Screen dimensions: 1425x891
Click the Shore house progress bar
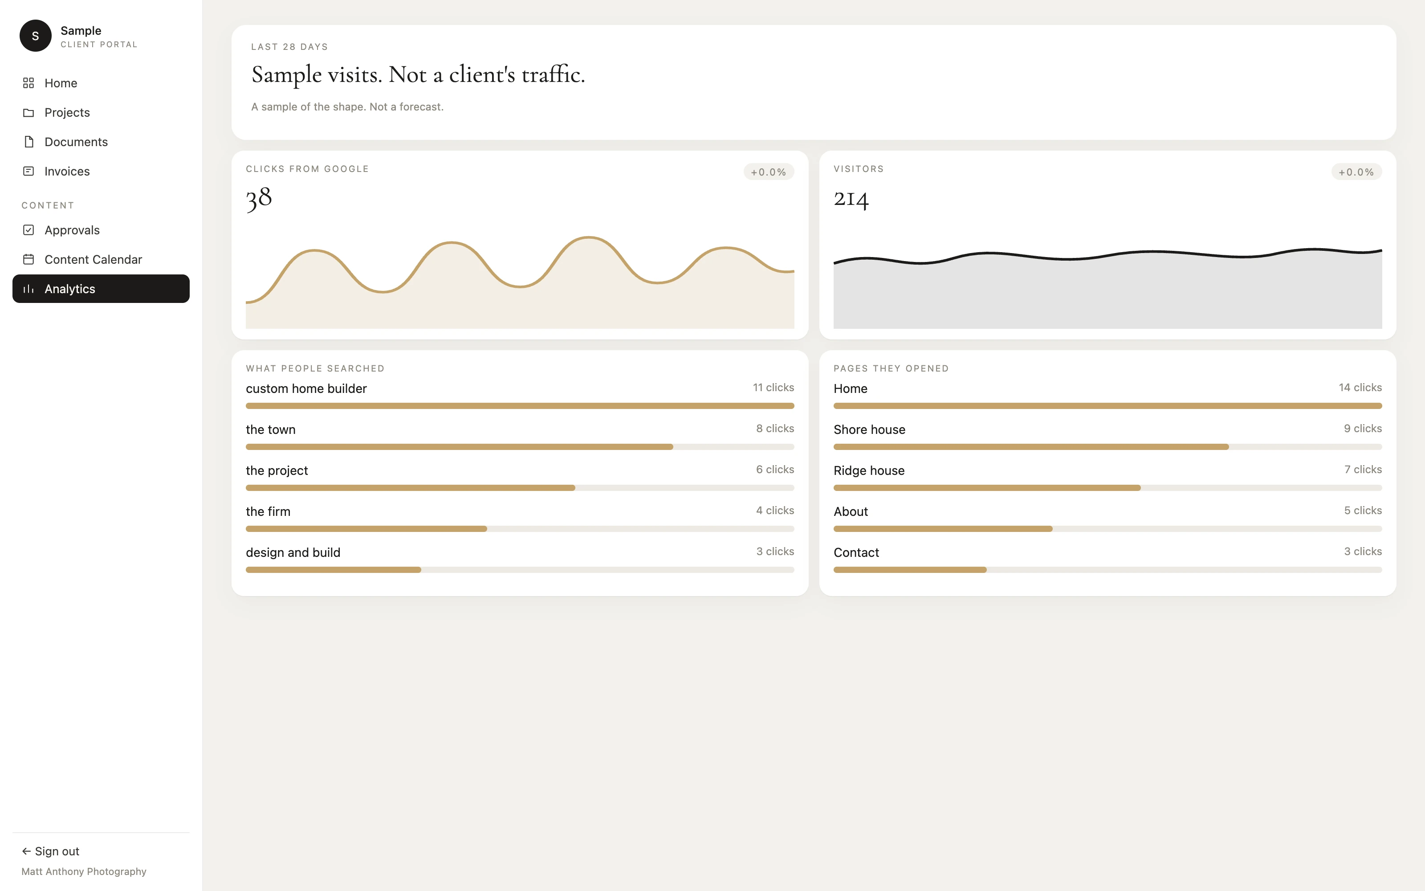point(1107,447)
